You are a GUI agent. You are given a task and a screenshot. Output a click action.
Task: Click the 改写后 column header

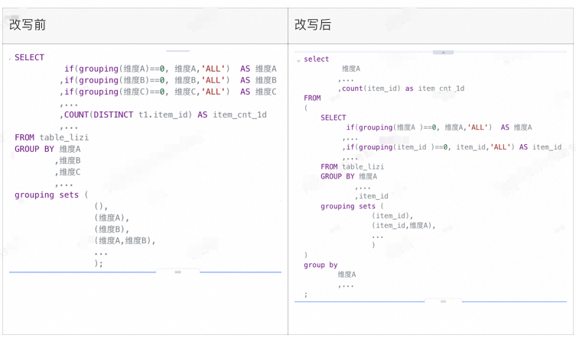[x=313, y=25]
